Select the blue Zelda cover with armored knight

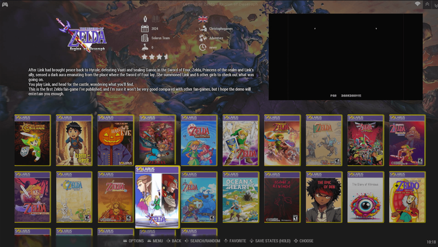pos(199,197)
